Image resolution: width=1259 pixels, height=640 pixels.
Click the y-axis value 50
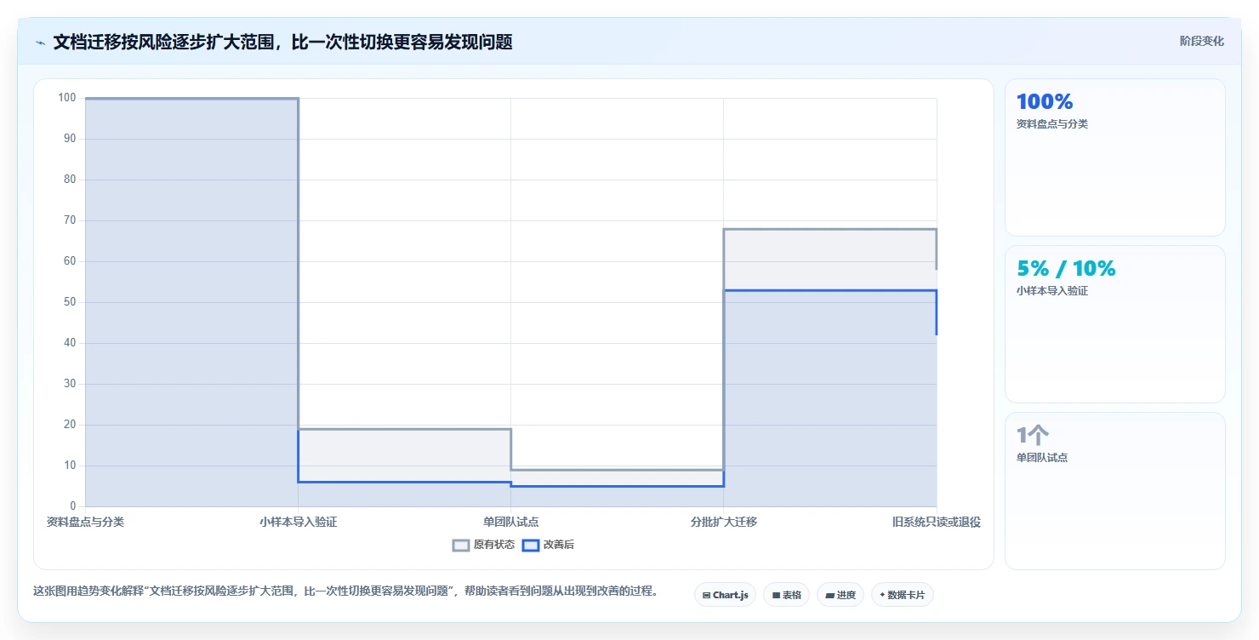[70, 302]
